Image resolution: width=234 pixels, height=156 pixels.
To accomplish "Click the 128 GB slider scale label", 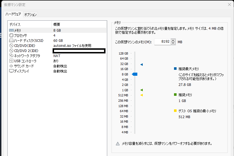I will point(123,53).
